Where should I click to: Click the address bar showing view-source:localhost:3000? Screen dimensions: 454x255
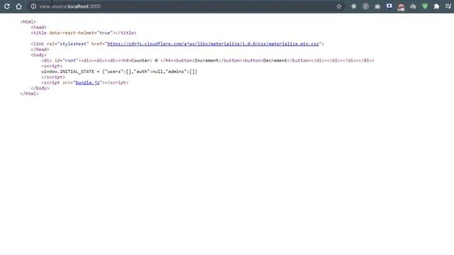tap(185, 6)
